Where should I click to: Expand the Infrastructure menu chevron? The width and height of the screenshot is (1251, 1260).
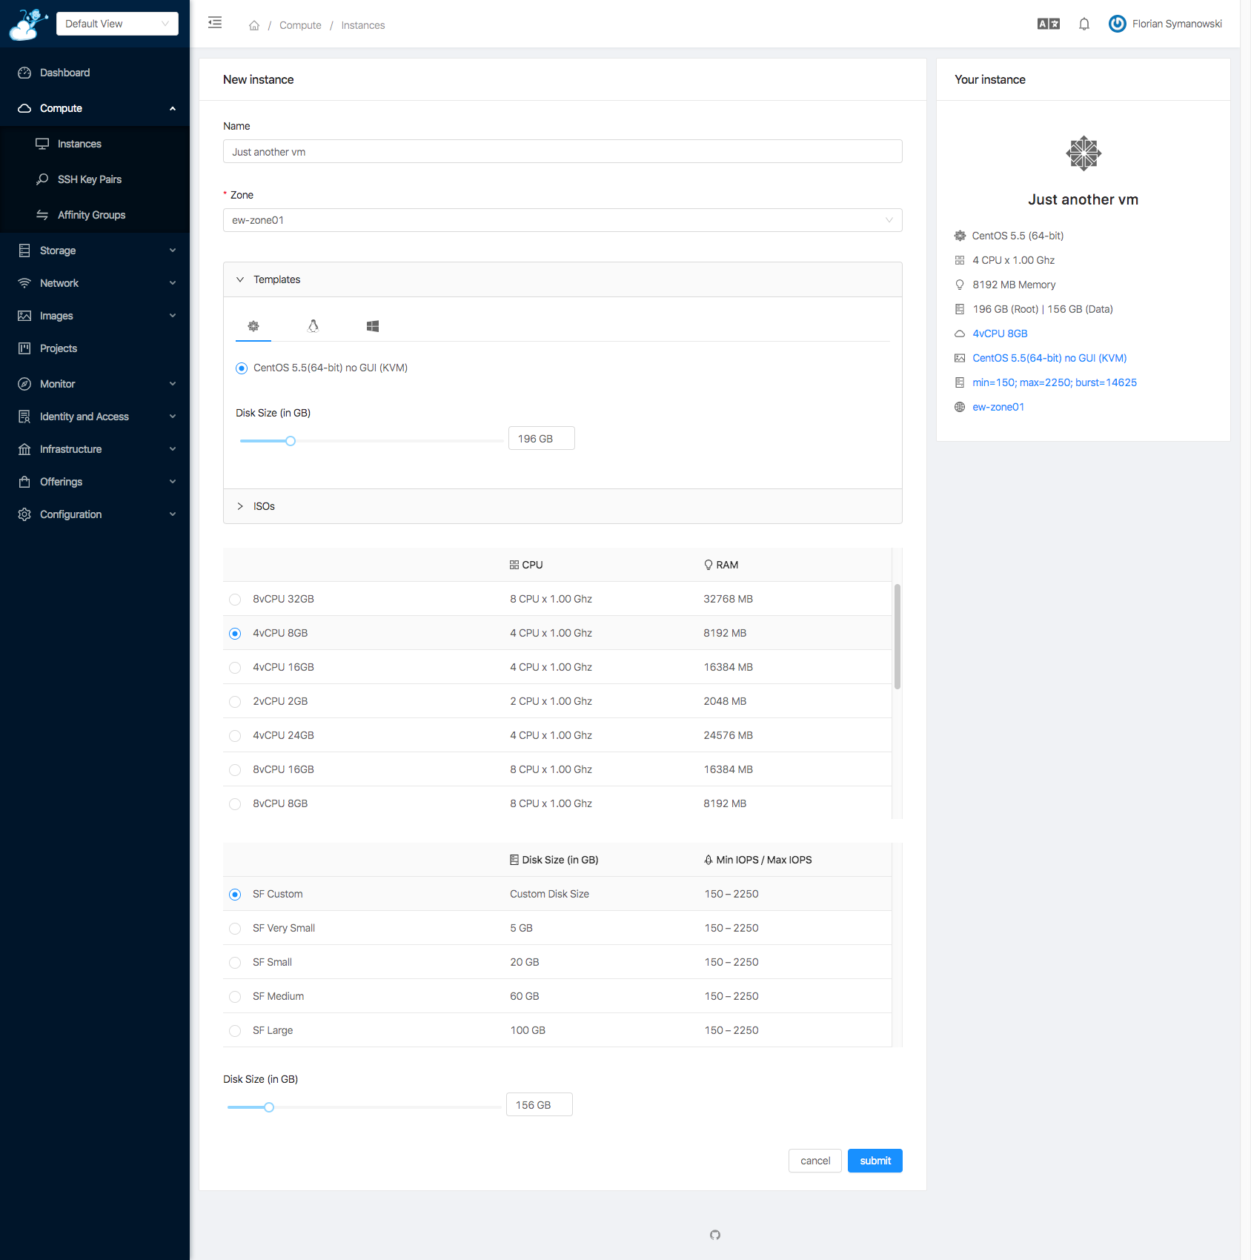[x=173, y=449]
